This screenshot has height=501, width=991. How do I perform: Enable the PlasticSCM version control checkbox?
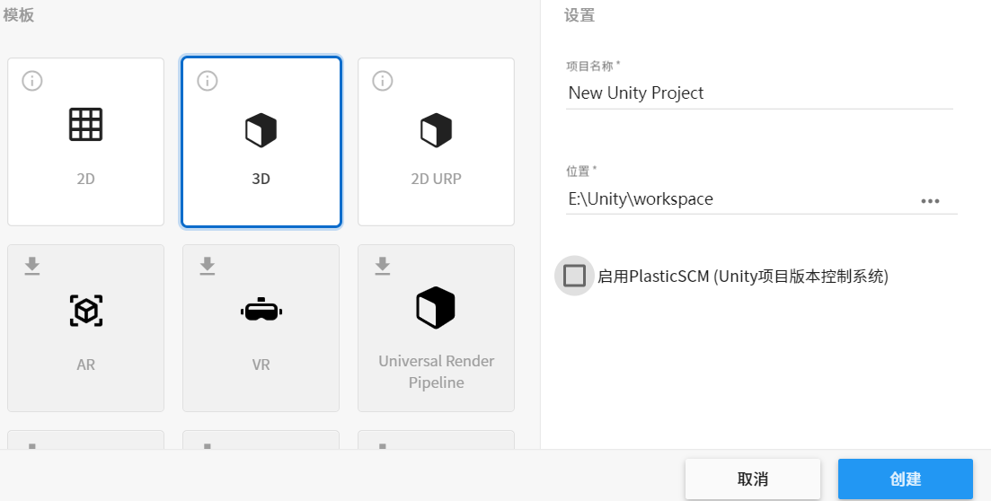[x=574, y=276]
